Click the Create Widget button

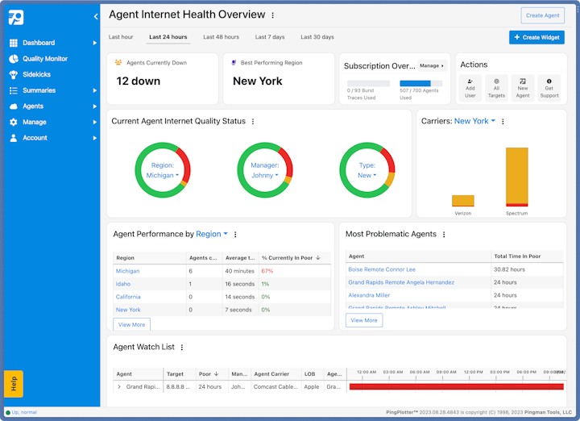point(536,37)
